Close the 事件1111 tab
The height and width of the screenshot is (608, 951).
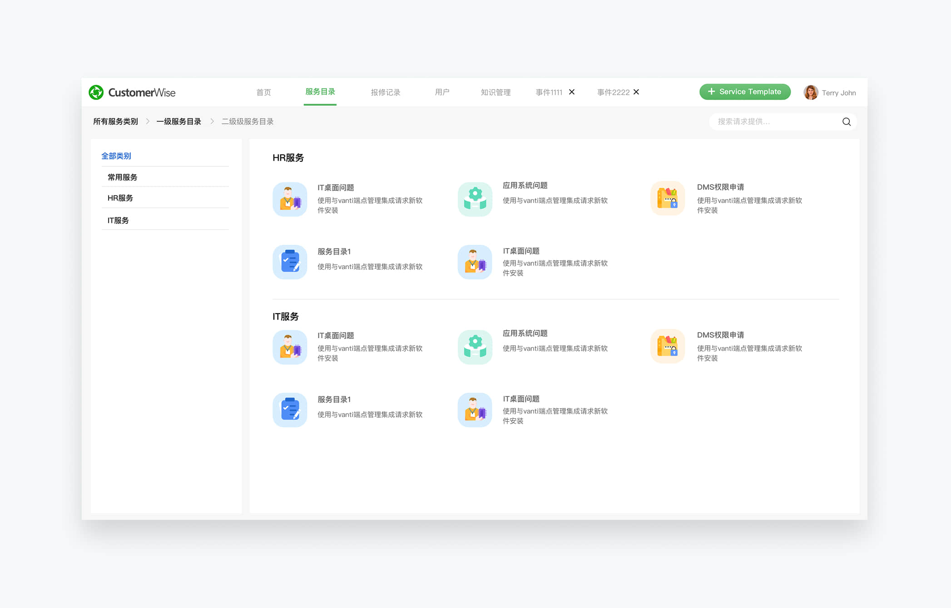(x=572, y=92)
